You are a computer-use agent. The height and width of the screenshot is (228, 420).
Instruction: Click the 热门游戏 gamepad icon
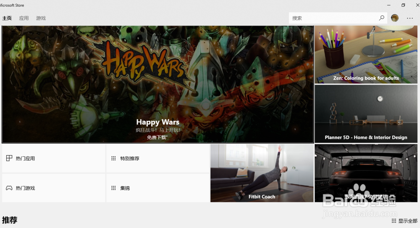(9, 188)
